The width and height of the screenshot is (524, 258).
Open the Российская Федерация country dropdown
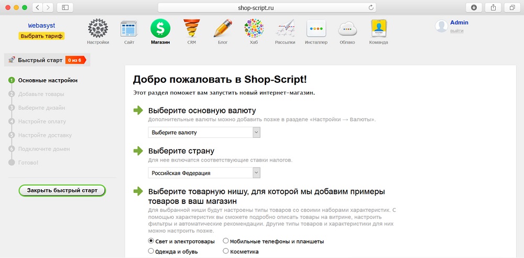click(x=204, y=173)
